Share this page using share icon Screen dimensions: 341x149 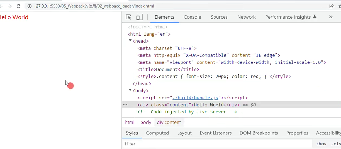click(x=332, y=6)
